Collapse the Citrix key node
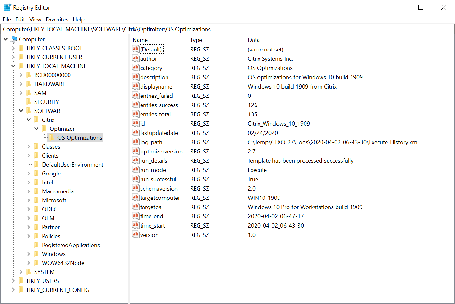The width and height of the screenshot is (455, 304). [x=28, y=120]
